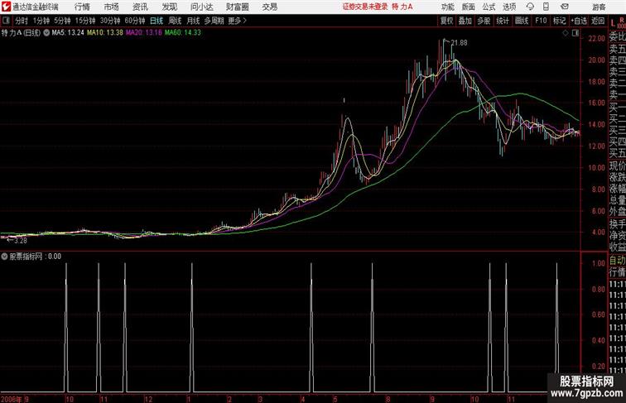Click the MA10: 13.38 indicator label
The width and height of the screenshot is (626, 403).
click(x=105, y=33)
